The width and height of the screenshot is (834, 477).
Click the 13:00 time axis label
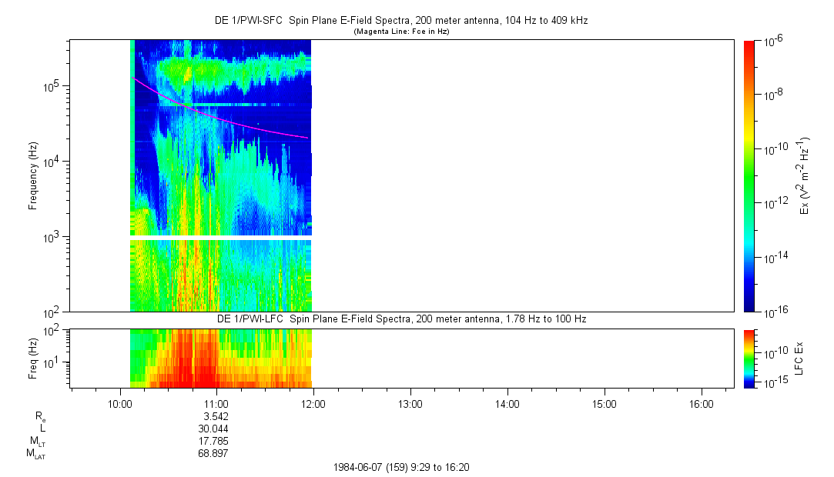410,403
